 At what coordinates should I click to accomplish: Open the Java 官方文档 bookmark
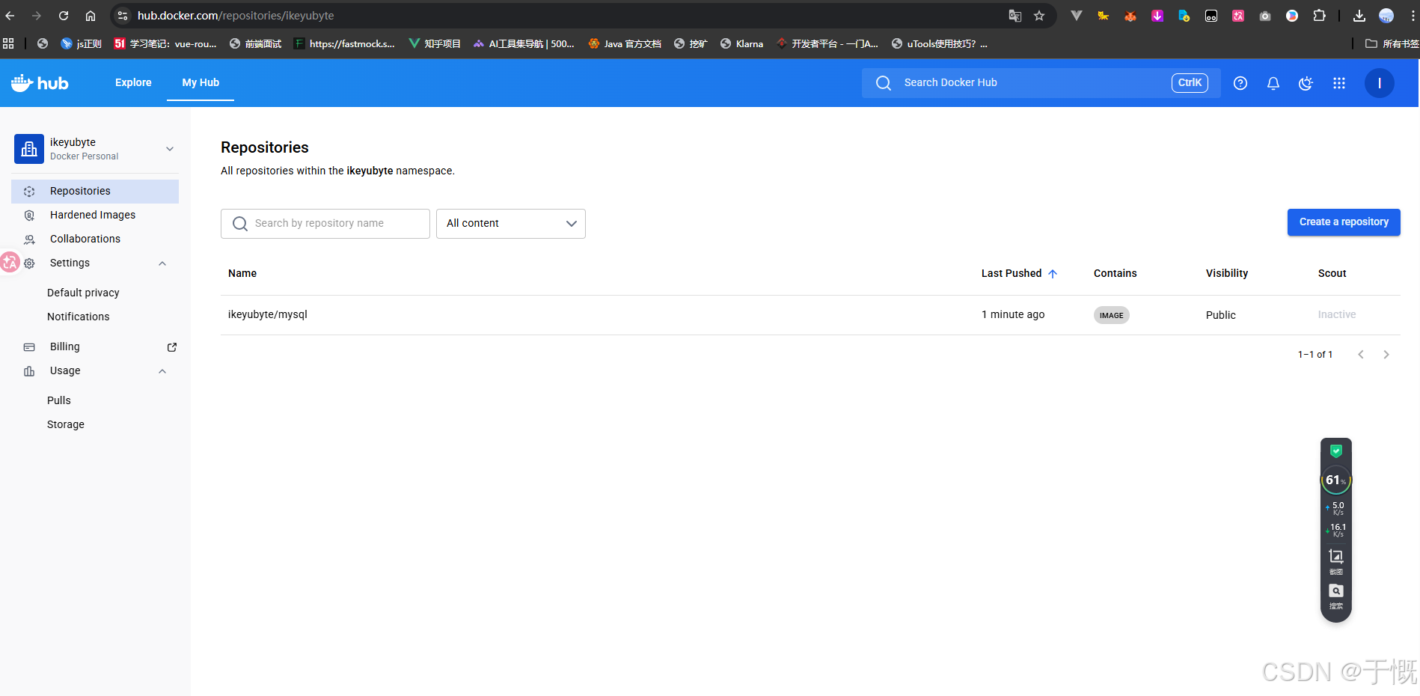[x=625, y=44]
